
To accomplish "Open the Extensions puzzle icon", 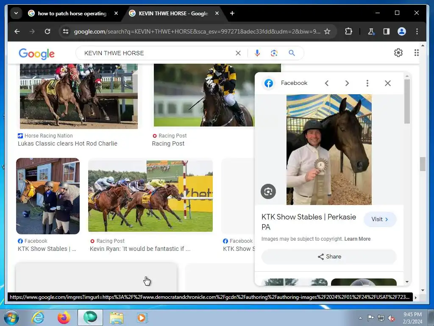I will click(x=348, y=31).
